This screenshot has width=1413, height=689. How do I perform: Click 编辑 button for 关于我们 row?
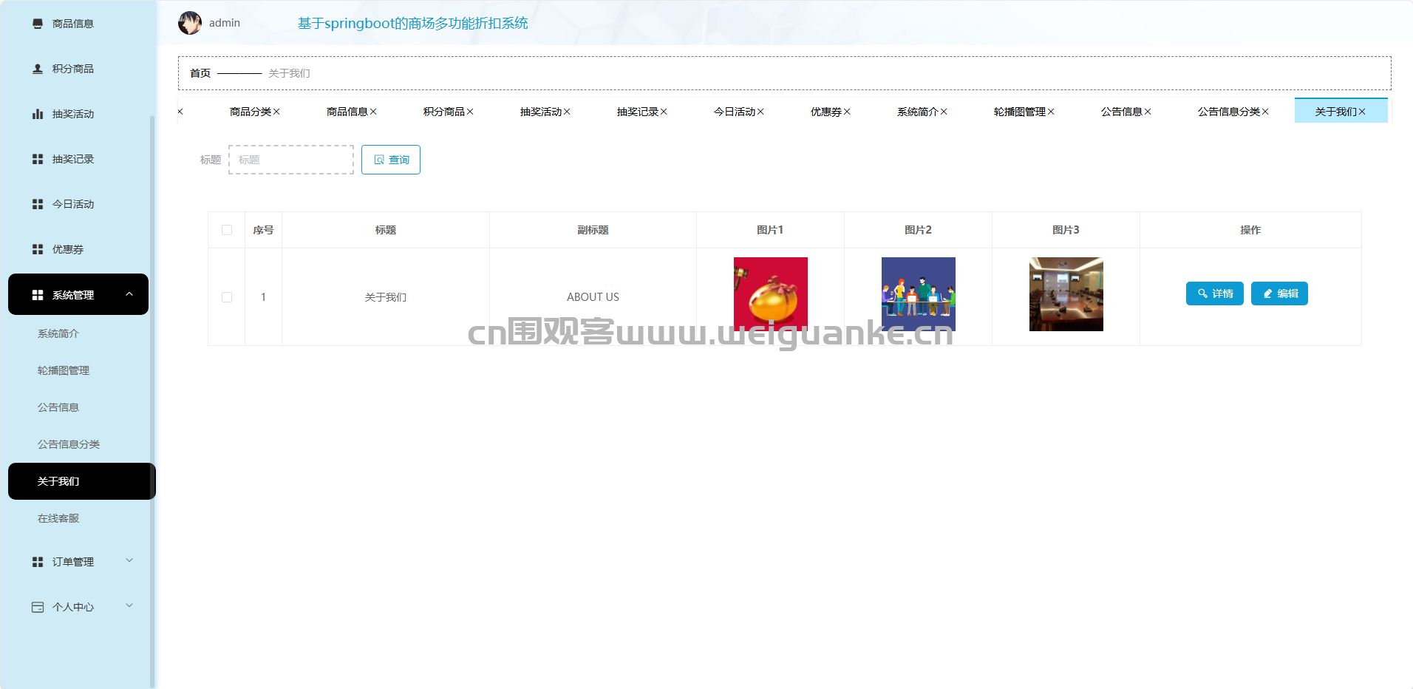click(x=1279, y=293)
